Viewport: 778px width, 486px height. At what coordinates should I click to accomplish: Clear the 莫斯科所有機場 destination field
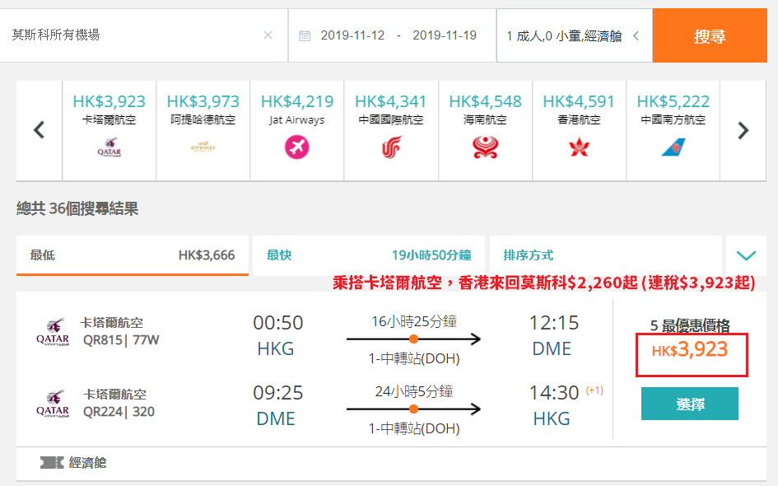(x=268, y=35)
